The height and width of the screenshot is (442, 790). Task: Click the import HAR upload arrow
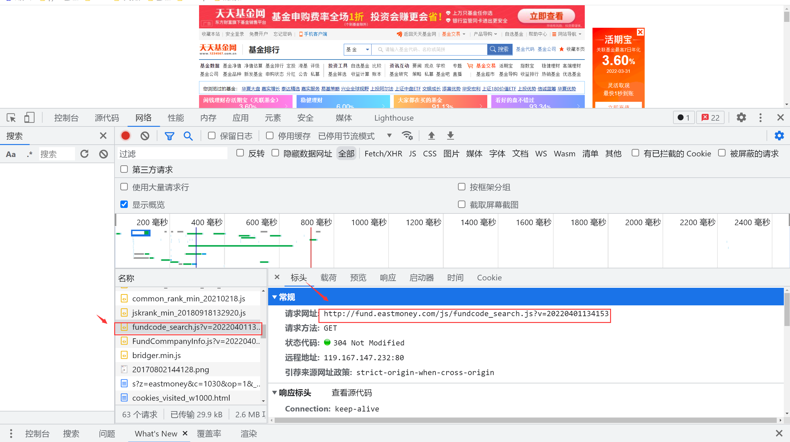tap(431, 136)
